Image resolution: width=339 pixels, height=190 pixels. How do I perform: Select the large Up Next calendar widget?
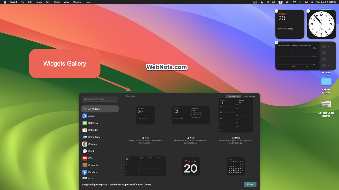point(236,115)
